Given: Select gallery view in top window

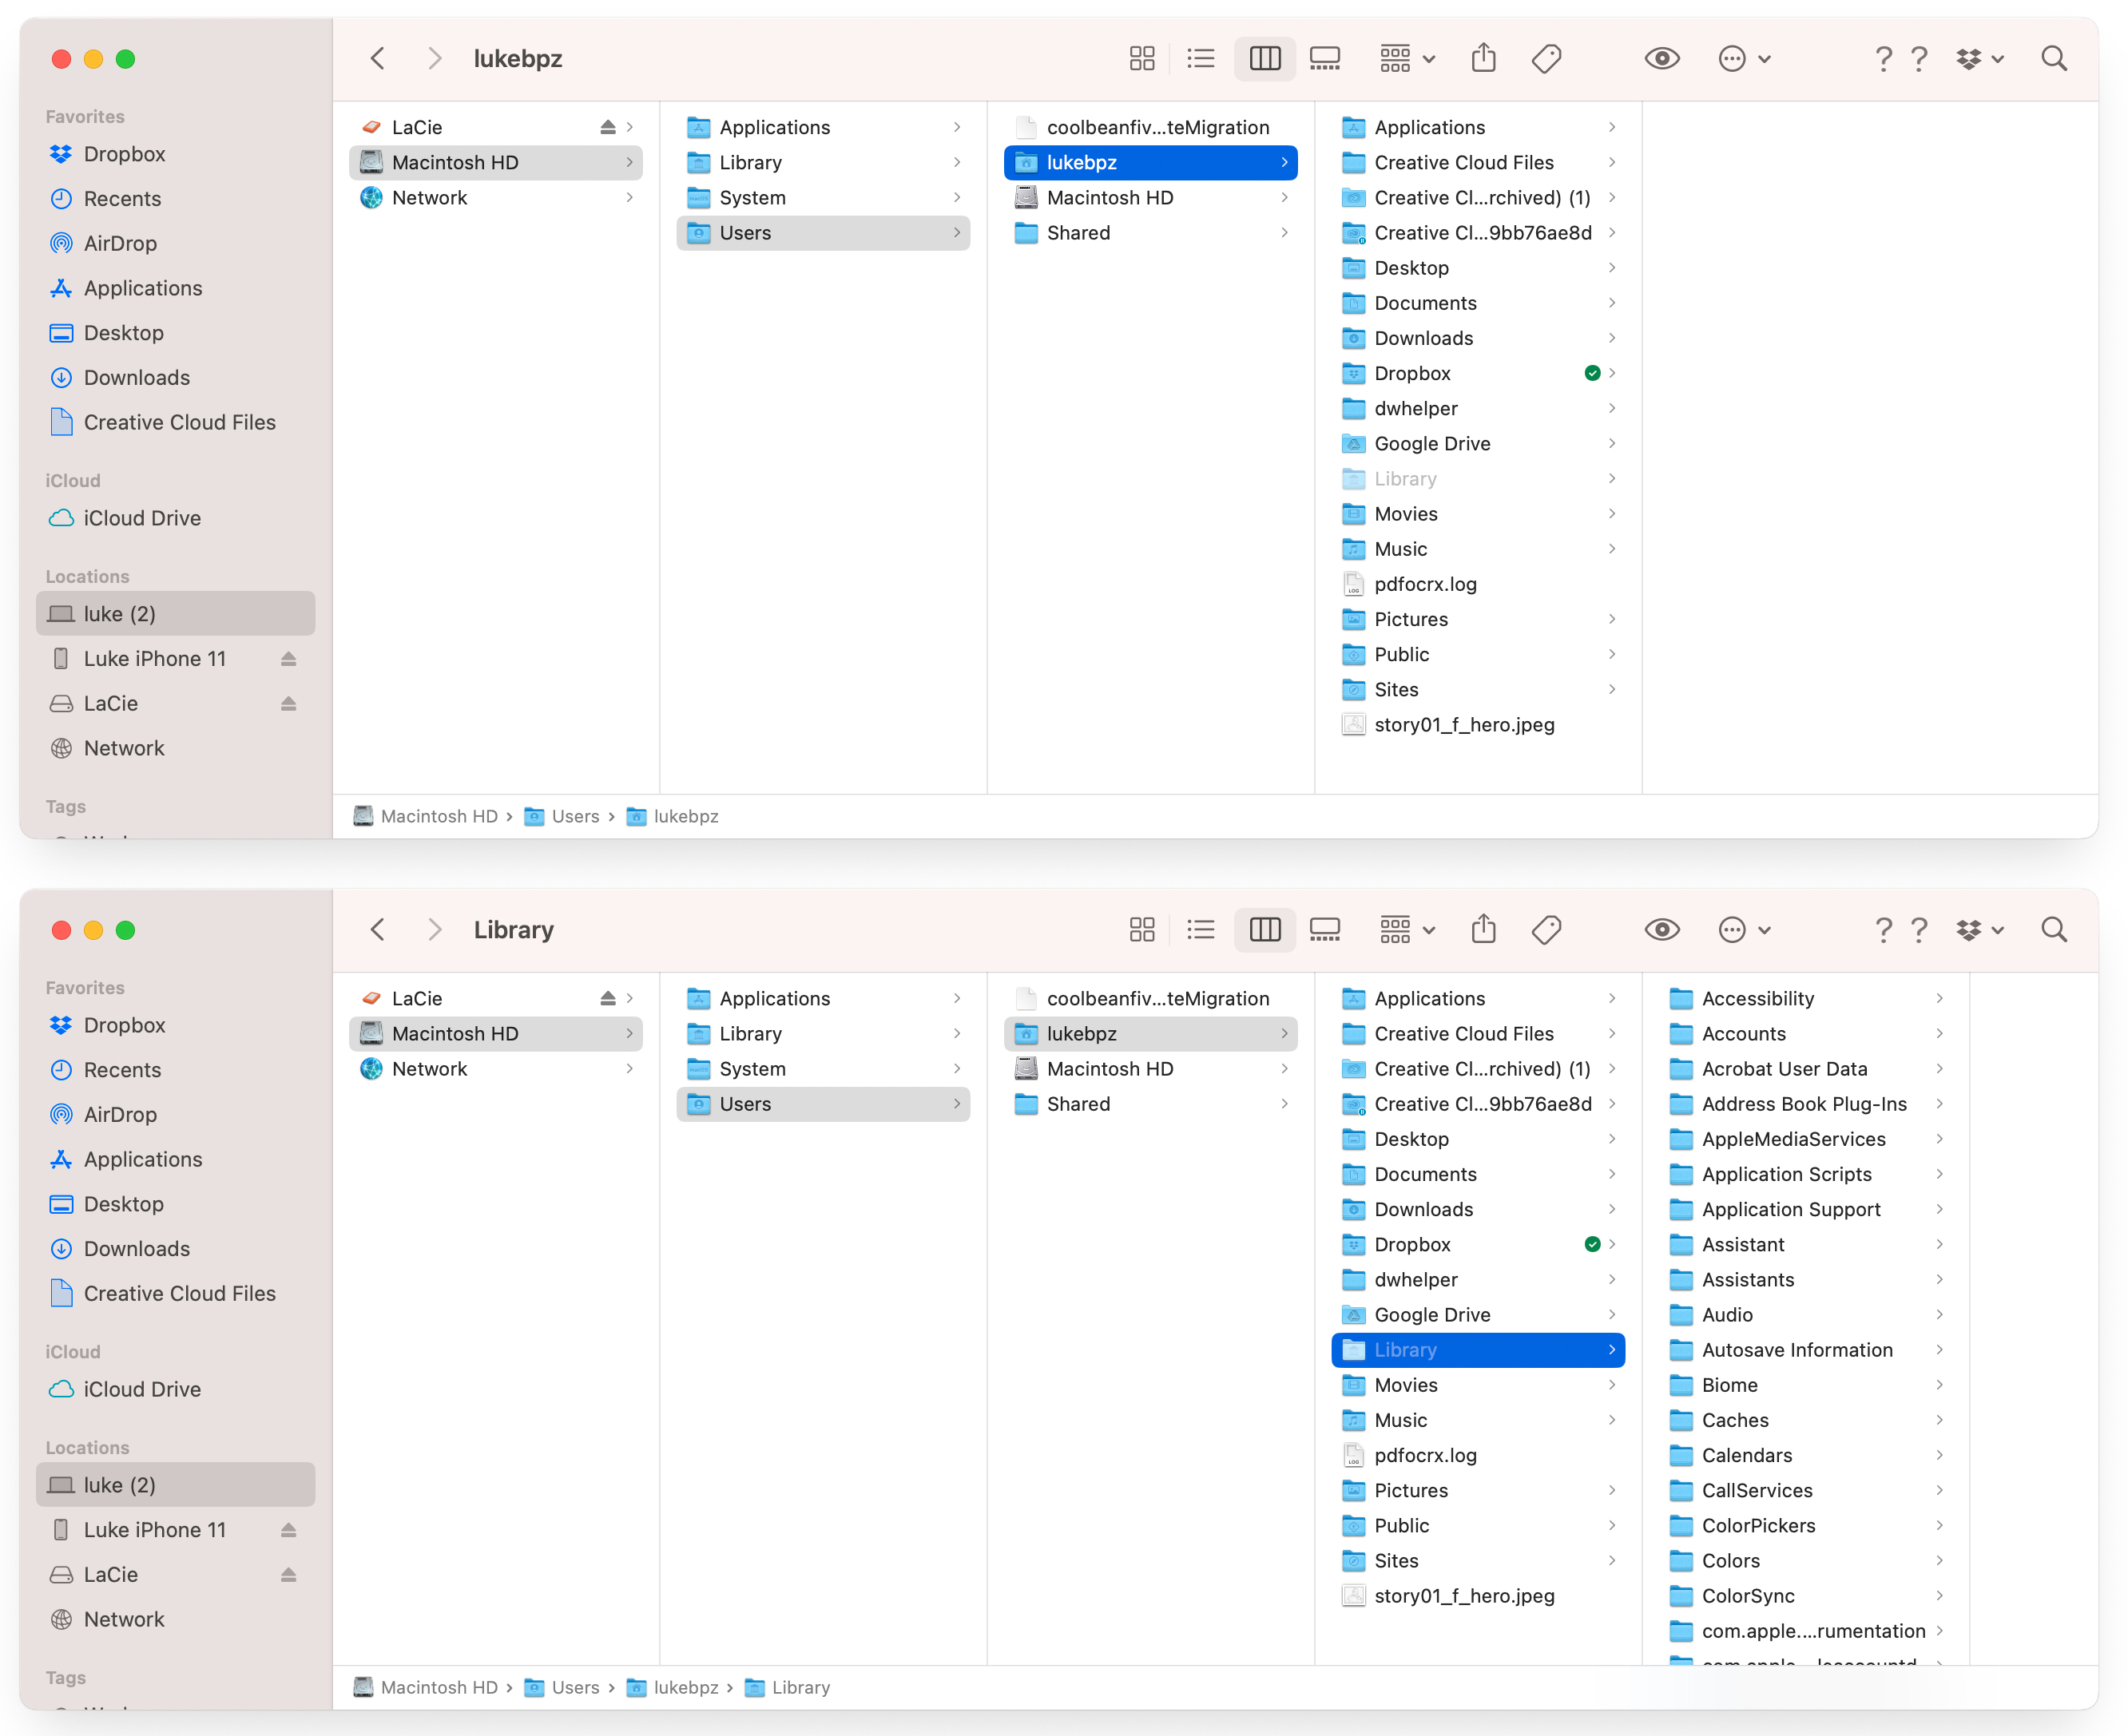Looking at the screenshot, I should tap(1324, 58).
